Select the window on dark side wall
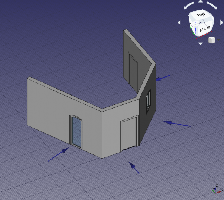 point(149,102)
